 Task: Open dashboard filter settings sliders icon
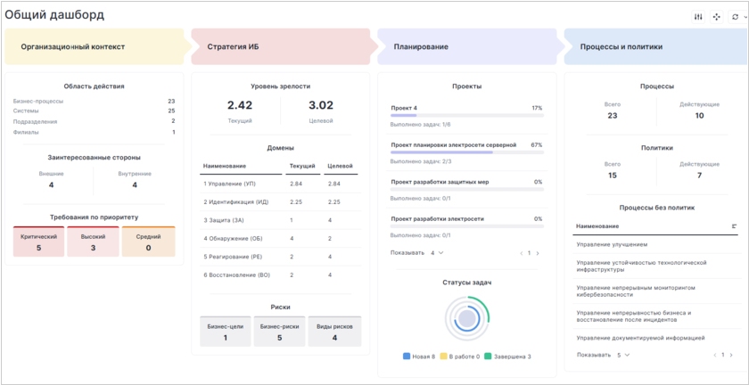(x=698, y=17)
